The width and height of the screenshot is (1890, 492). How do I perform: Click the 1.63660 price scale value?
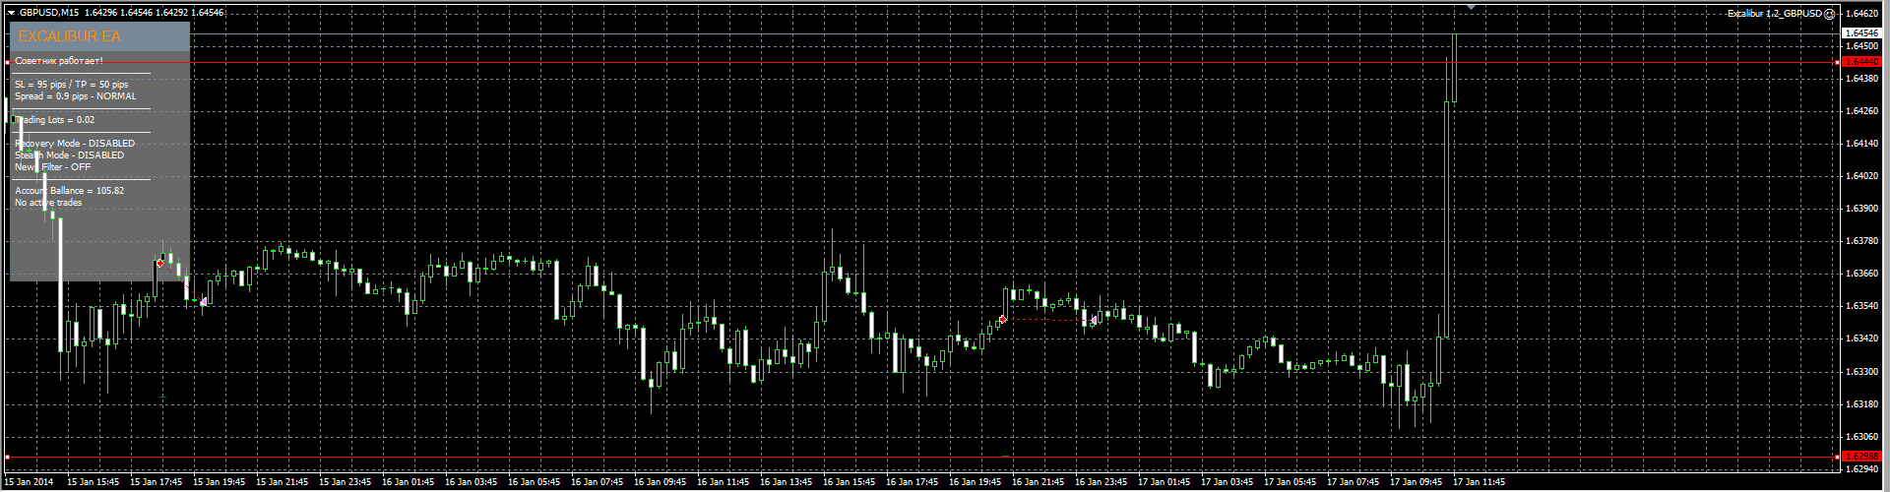1861,274
